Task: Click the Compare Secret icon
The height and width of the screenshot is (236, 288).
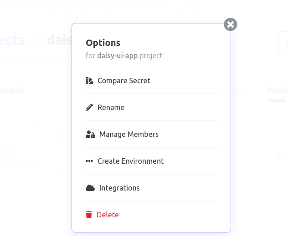Action: [x=89, y=81]
